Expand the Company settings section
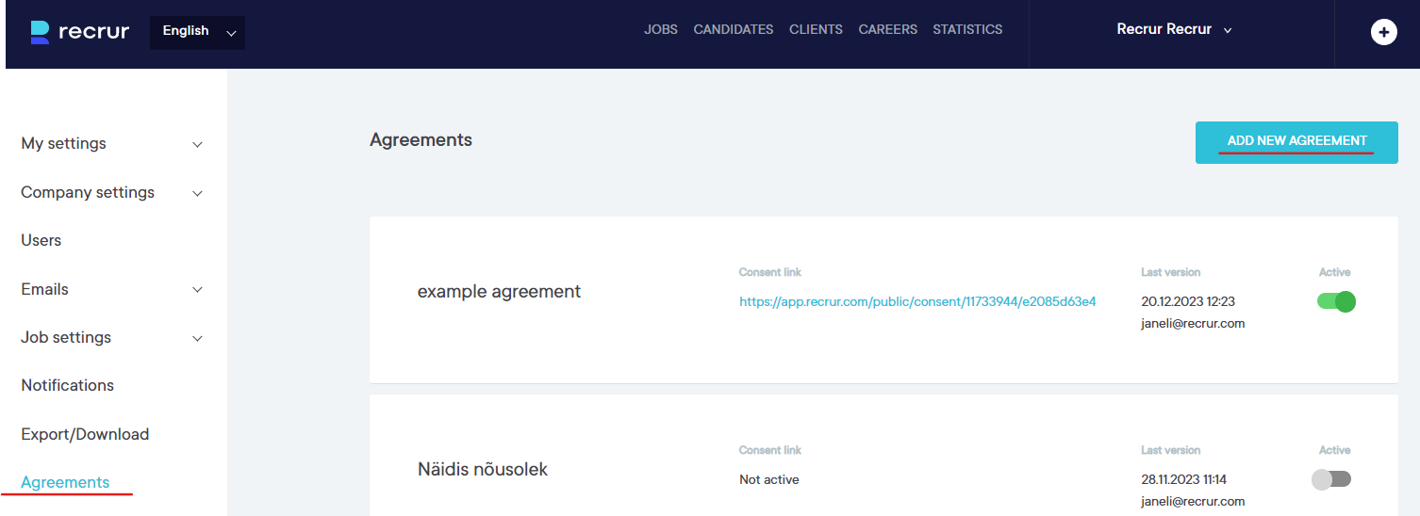Image resolution: width=1420 pixels, height=516 pixels. point(112,193)
